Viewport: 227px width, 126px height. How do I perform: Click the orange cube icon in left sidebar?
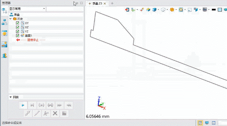click(4, 33)
